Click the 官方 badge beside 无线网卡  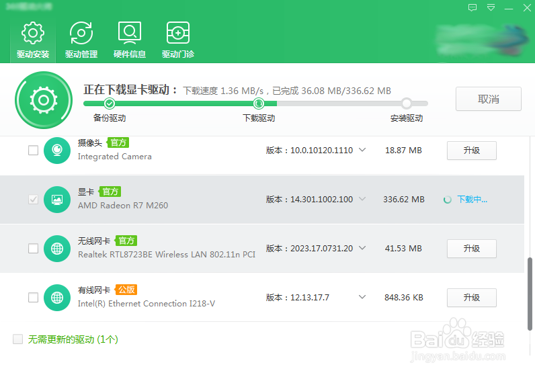(126, 241)
